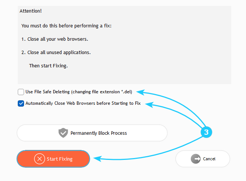Click the shield icon on Permanently Block Process
The height and width of the screenshot is (181, 246).
[x=63, y=133]
